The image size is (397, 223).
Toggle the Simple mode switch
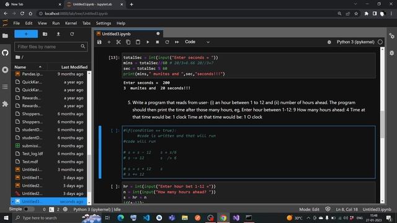[x=29, y=209]
